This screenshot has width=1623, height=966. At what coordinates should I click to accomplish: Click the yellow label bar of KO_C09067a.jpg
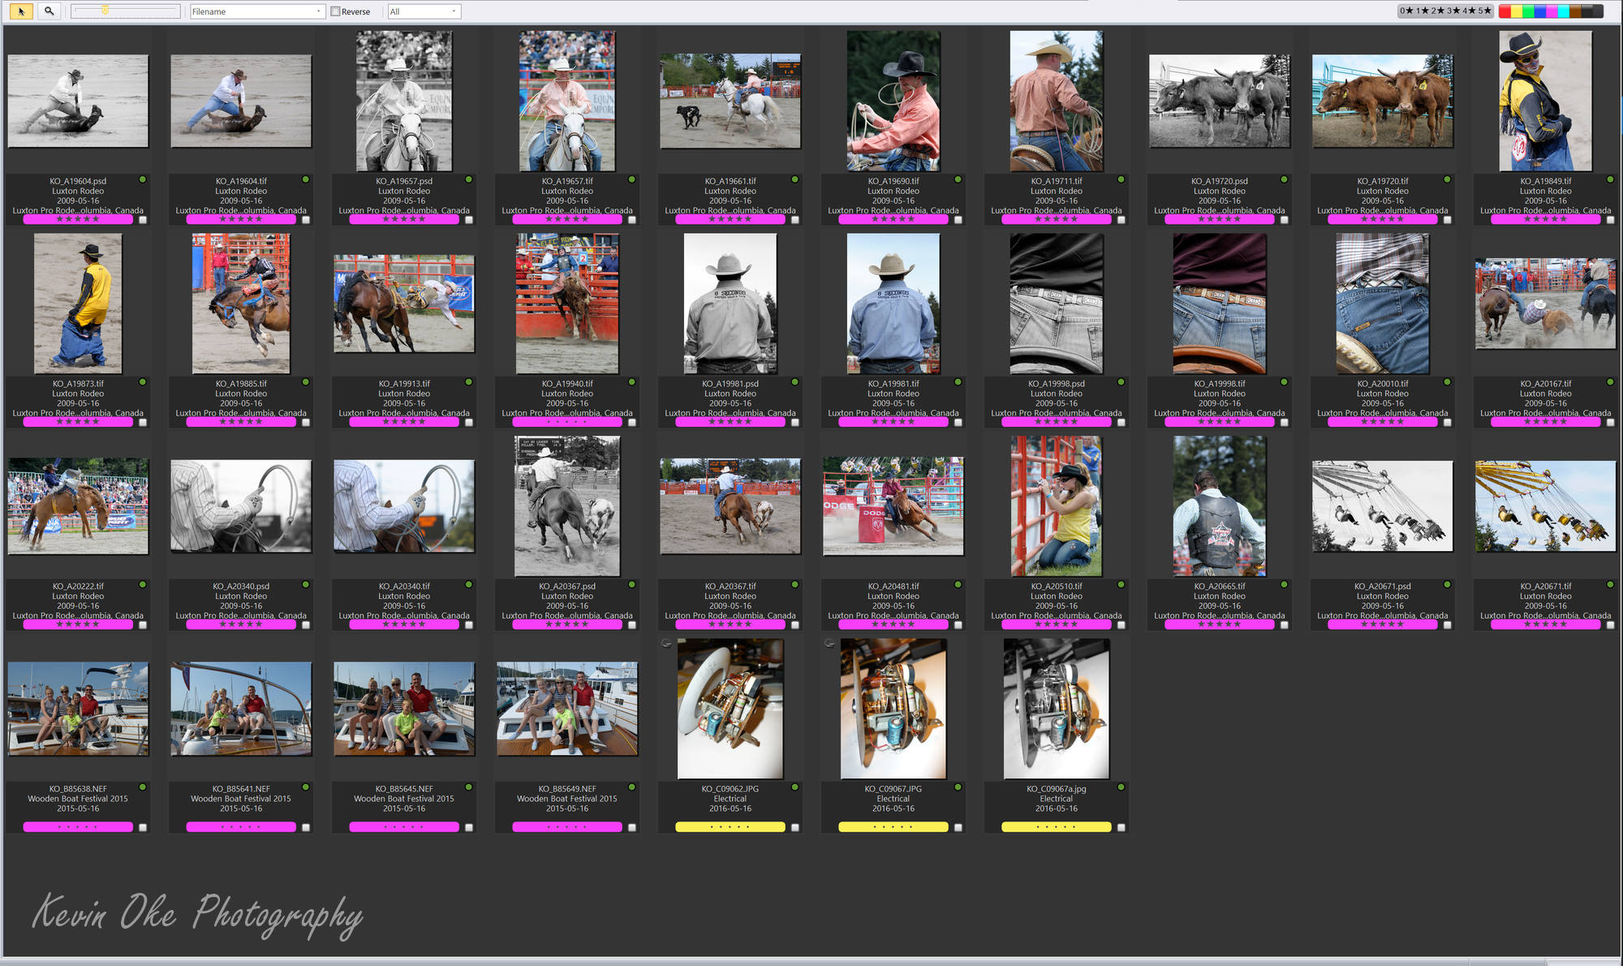point(1056,827)
